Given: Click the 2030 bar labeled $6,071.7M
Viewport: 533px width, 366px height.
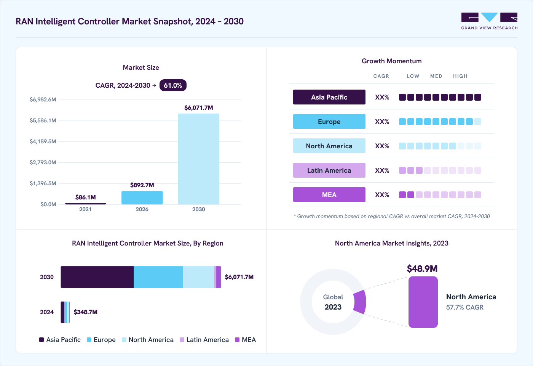Looking at the screenshot, I should 199,159.
